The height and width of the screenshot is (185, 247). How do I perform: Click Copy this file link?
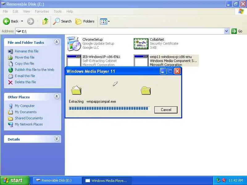point(24,64)
